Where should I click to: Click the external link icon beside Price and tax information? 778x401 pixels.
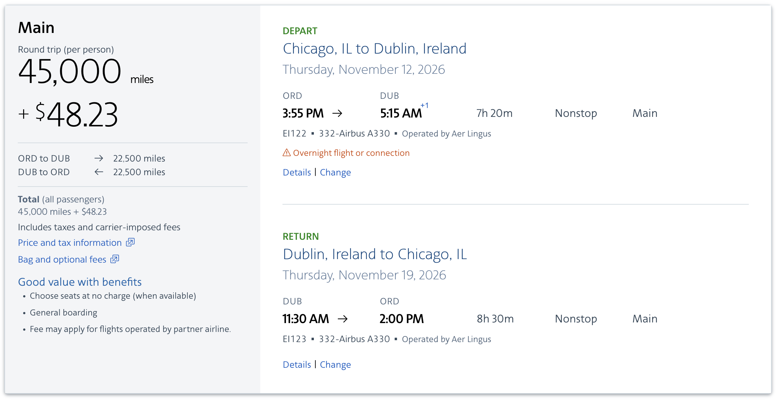130,242
